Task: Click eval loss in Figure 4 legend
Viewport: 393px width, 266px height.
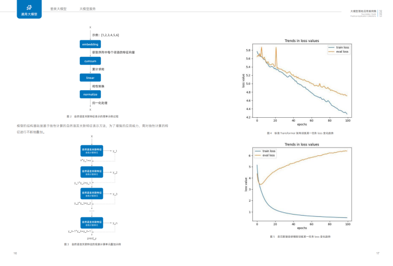Action: [x=343, y=51]
